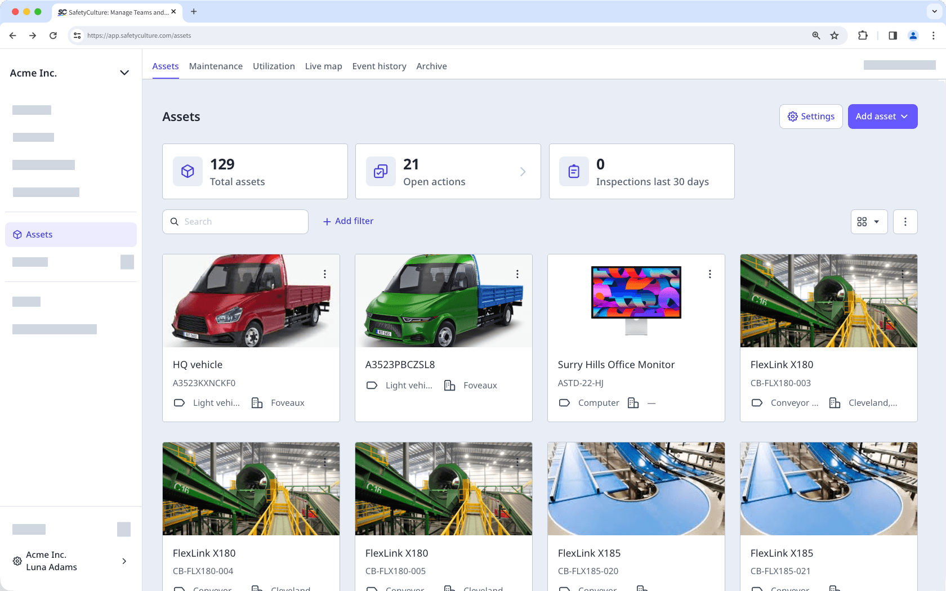
Task: Open the overflow menu next to grid view toggle
Action: tap(905, 221)
